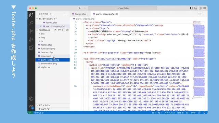Collapse all folders in PORTFOLIO explorer
This screenshot has width=219, height=123.
[67, 30]
